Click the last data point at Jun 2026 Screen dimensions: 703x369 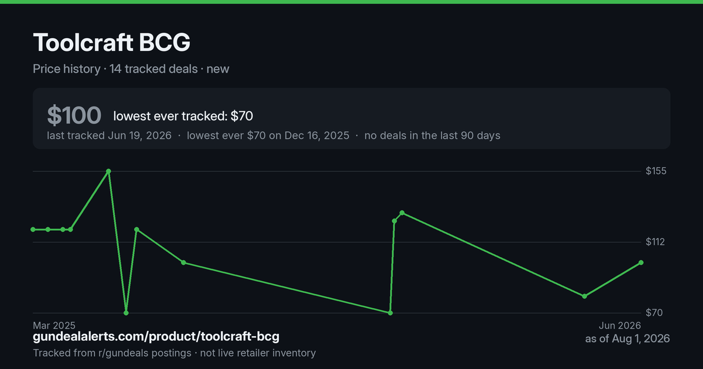(x=641, y=262)
